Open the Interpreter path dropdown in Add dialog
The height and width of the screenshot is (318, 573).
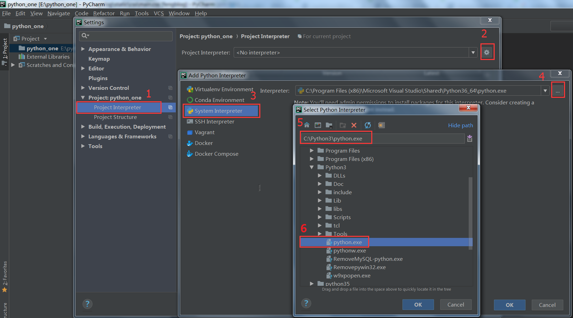coord(545,91)
